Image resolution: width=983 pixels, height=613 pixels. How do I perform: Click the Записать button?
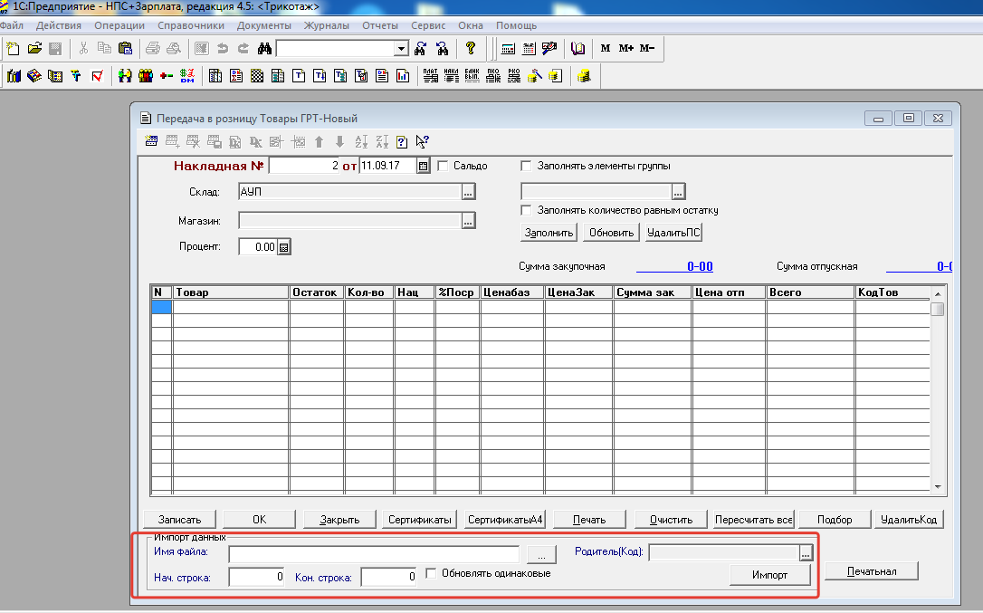click(179, 519)
